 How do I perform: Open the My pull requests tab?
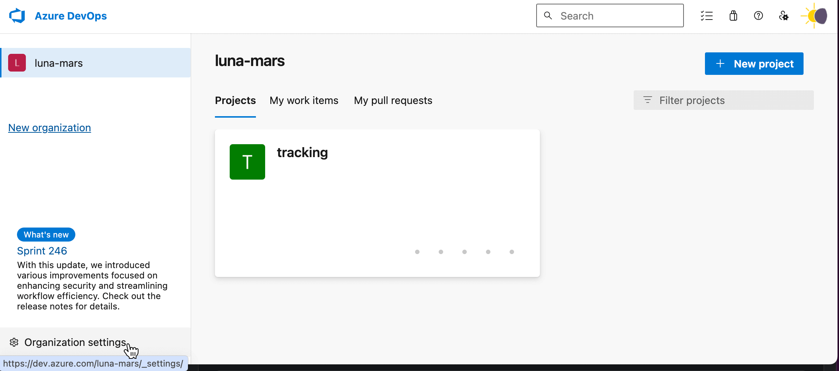click(x=393, y=100)
